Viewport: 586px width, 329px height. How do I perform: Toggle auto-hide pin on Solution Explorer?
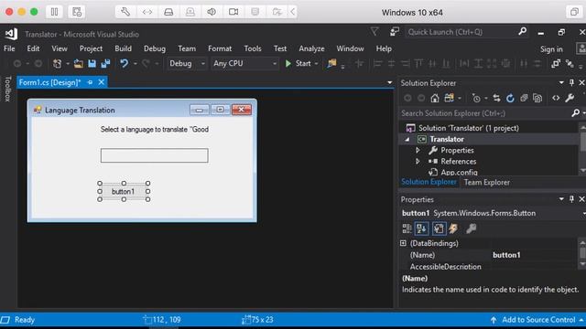coord(571,83)
